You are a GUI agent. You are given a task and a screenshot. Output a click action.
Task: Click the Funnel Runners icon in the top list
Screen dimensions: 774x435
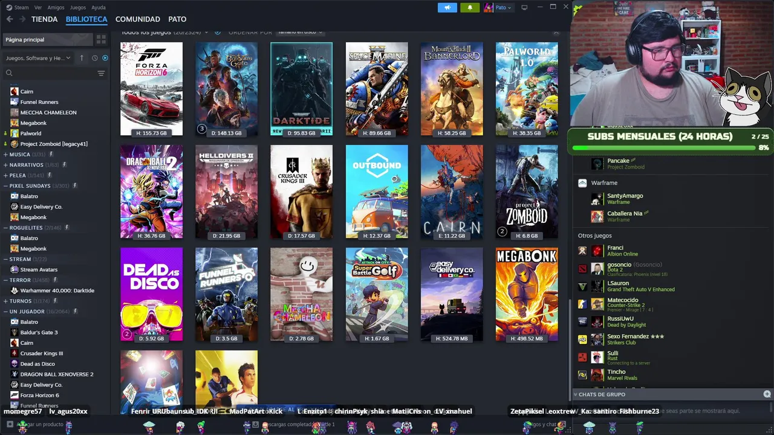[x=15, y=102]
